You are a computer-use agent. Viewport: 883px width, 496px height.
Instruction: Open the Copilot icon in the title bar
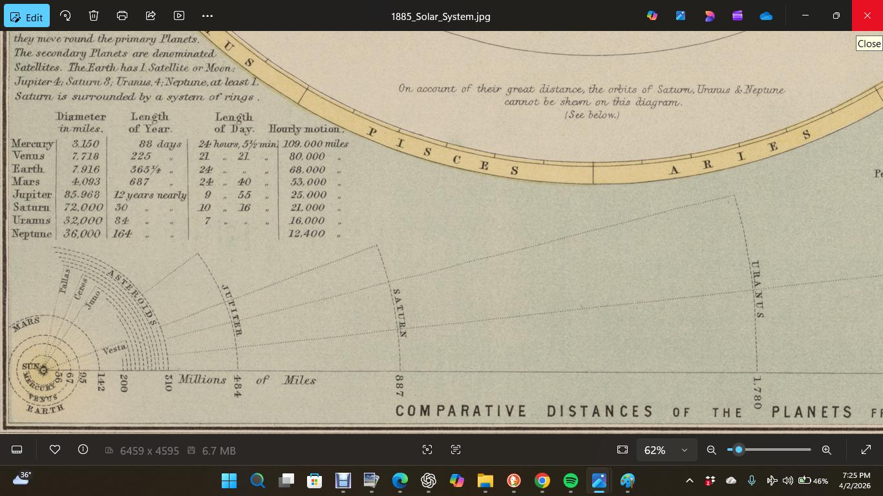[652, 15]
